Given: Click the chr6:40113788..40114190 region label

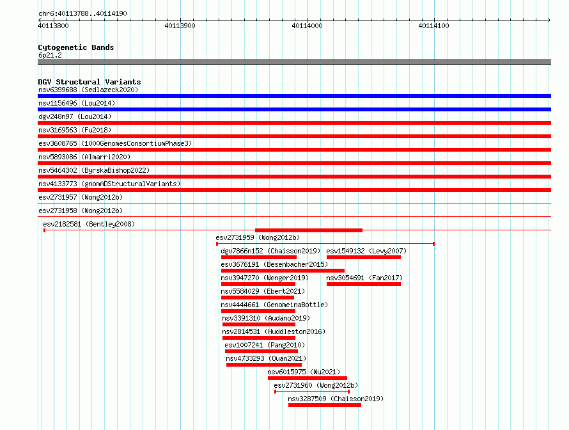Looking at the screenshot, I should pos(82,14).
